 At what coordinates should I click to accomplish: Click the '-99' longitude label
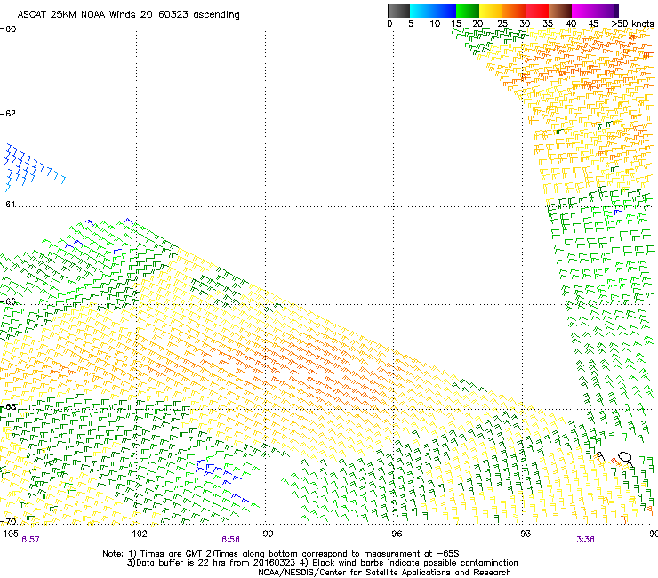coord(265,534)
